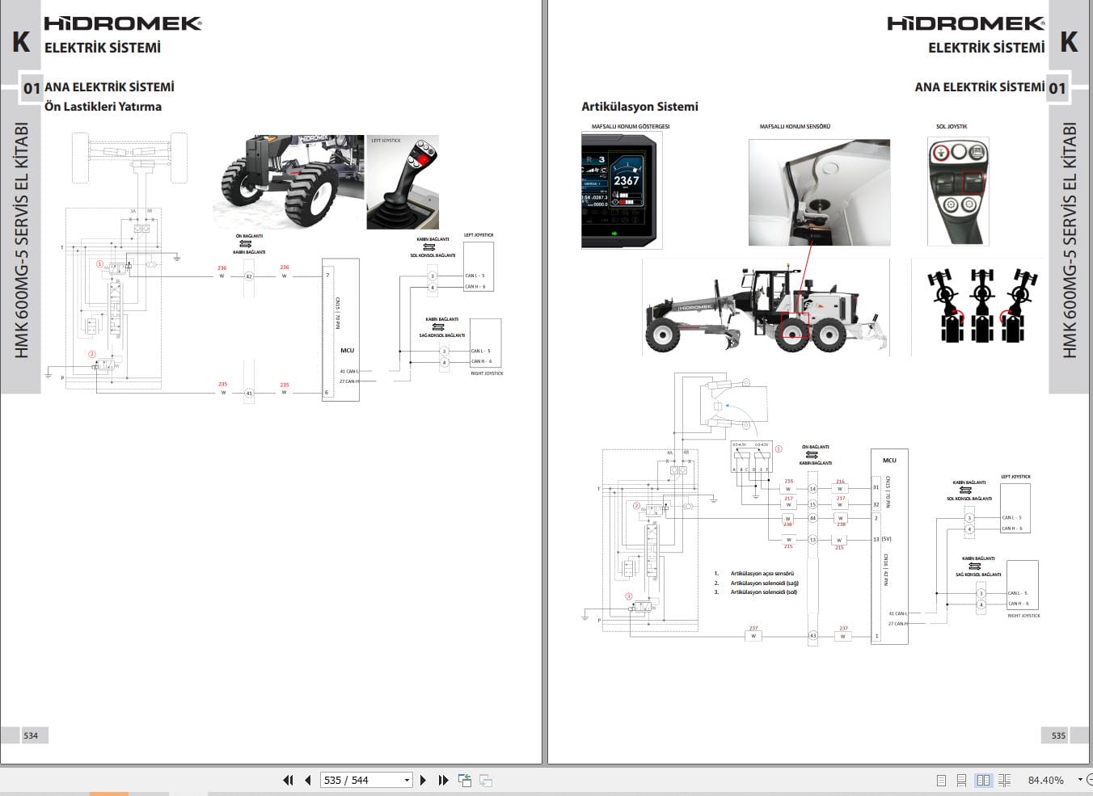The width and height of the screenshot is (1093, 796).
Task: Click the HİDROMEK logo on right page
Action: 966,23
